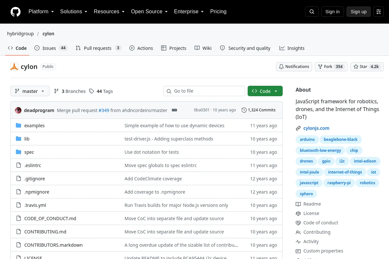The image size is (389, 259).
Task: Open the lib folder icon
Action: pyautogui.click(x=18, y=139)
